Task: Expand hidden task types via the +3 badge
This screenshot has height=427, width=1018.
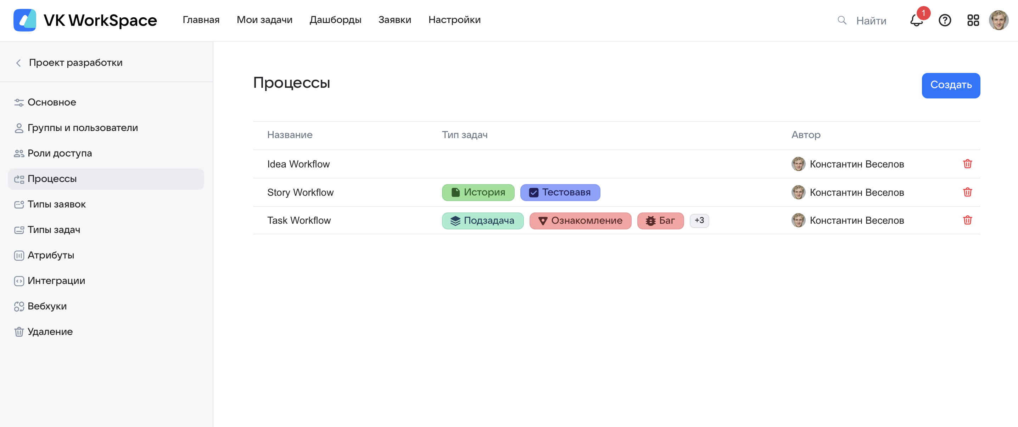Action: click(x=699, y=221)
